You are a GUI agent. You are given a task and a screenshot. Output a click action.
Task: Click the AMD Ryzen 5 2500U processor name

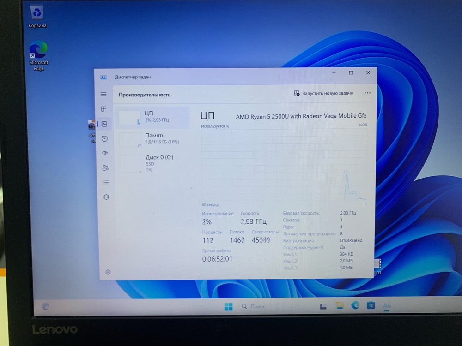[x=301, y=116]
